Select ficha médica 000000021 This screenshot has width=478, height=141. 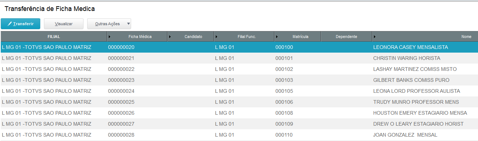tap(121, 58)
